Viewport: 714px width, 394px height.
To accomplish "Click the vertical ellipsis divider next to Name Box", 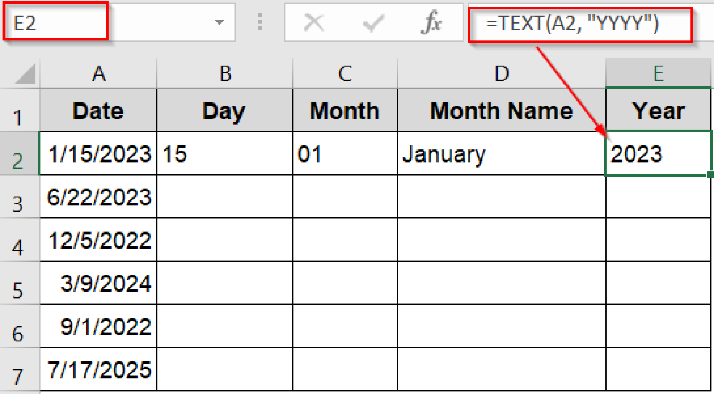I will (259, 22).
